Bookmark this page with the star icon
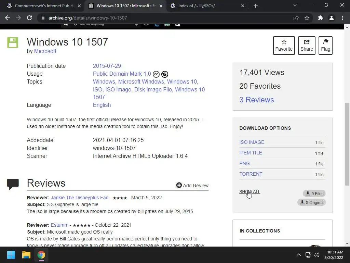The width and height of the screenshot is (350, 263). pos(307,18)
